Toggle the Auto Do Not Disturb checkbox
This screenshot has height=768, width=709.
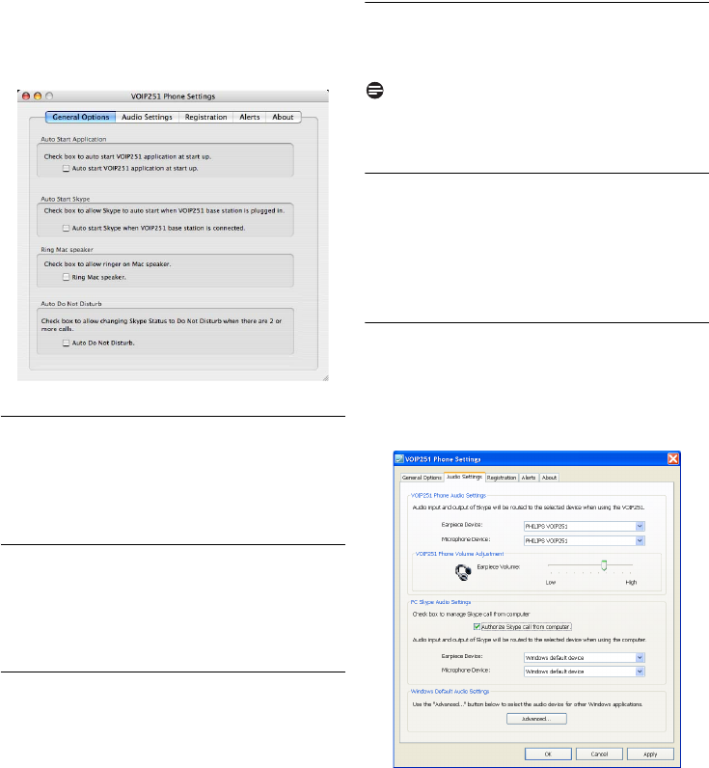[x=67, y=343]
